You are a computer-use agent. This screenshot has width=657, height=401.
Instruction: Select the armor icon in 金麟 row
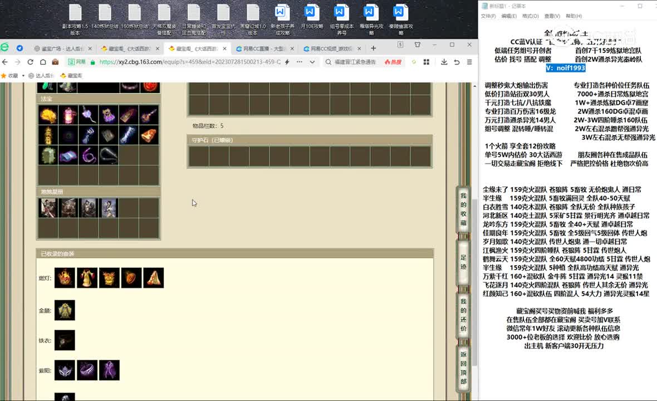(x=65, y=310)
